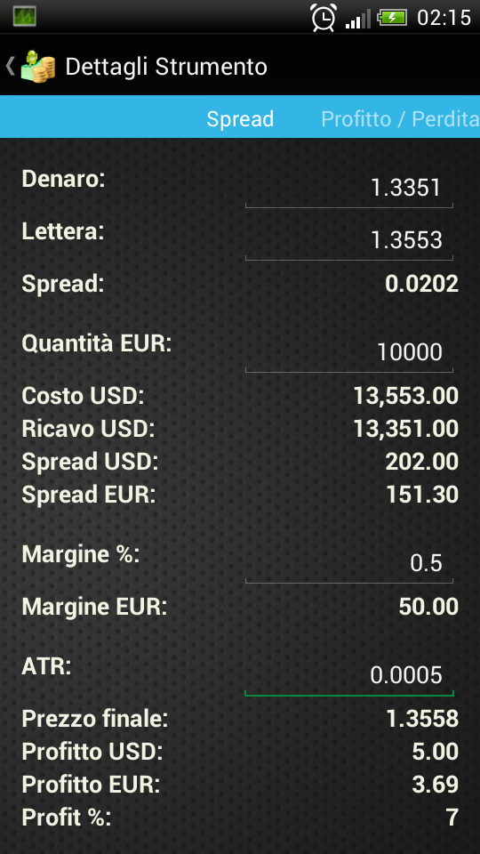
Task: Edit the Quantità EUR field showing 10000
Action: point(348,352)
